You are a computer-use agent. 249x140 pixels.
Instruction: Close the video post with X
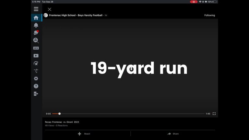coord(50,9)
